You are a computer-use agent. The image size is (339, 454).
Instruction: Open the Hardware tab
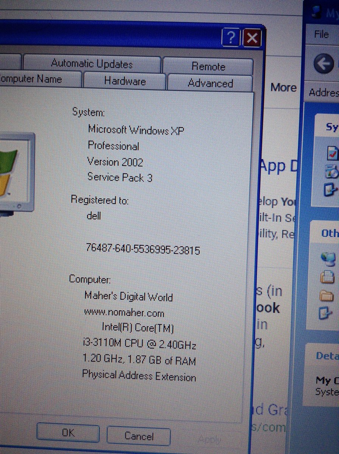click(x=125, y=81)
